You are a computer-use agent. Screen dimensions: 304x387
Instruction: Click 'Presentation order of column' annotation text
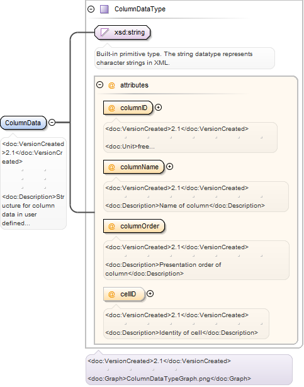coord(163,269)
